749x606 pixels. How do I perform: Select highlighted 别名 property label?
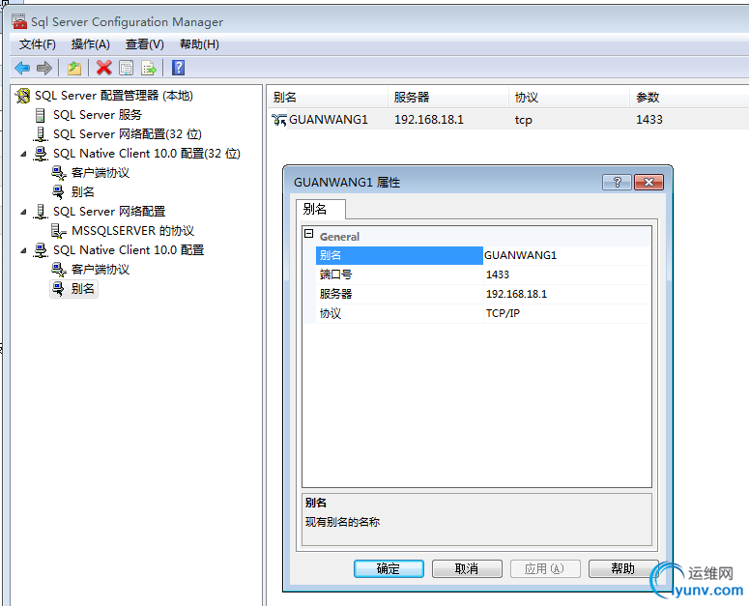click(x=399, y=255)
